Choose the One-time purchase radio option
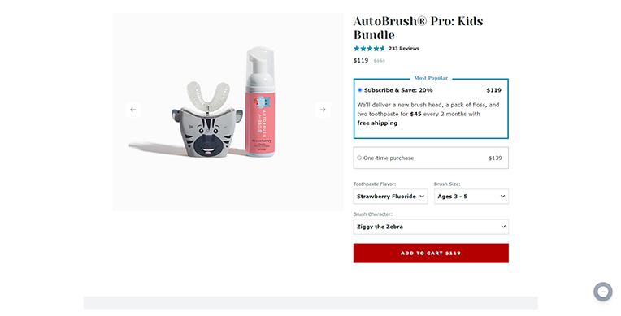The width and height of the screenshot is (621, 316). pos(359,158)
